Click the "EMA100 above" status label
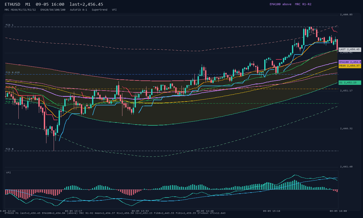363x218 pixels. click(x=280, y=4)
